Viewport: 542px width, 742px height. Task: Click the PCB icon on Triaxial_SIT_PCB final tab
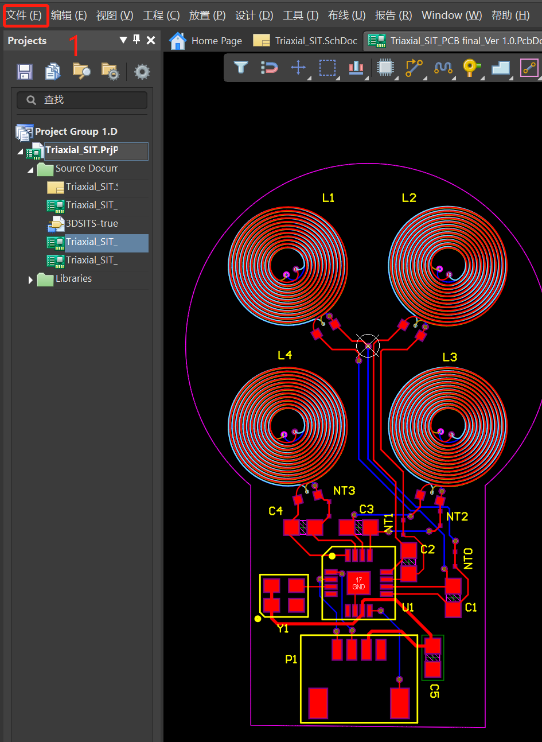point(377,41)
